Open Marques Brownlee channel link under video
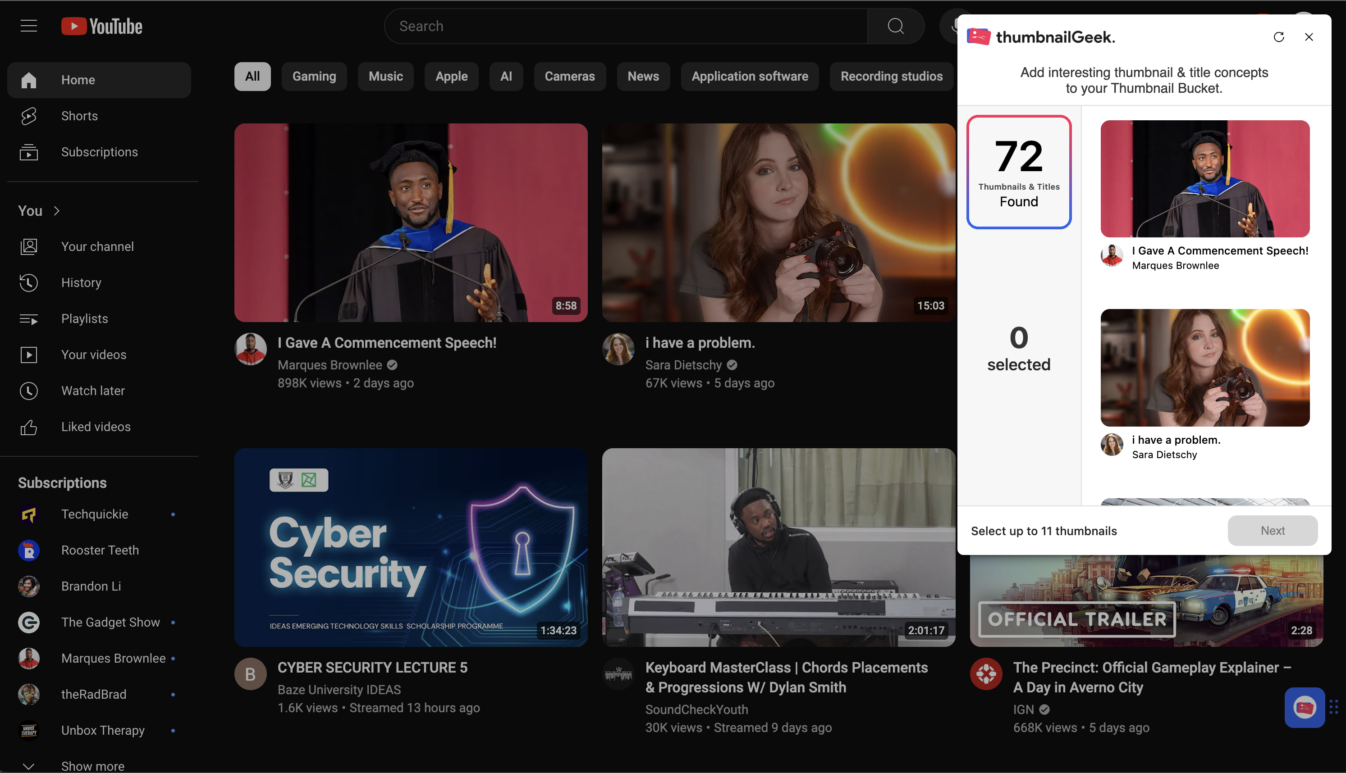1346x773 pixels. point(330,365)
